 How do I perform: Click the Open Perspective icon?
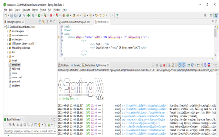click(x=211, y=15)
